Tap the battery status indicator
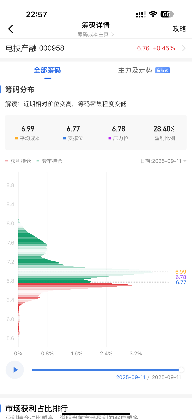This screenshot has height=419, width=192. [x=167, y=14]
